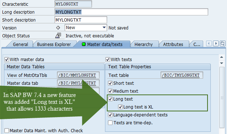227x134 pixels.
Task: Click the diamond version status icon
Action: (58, 28)
